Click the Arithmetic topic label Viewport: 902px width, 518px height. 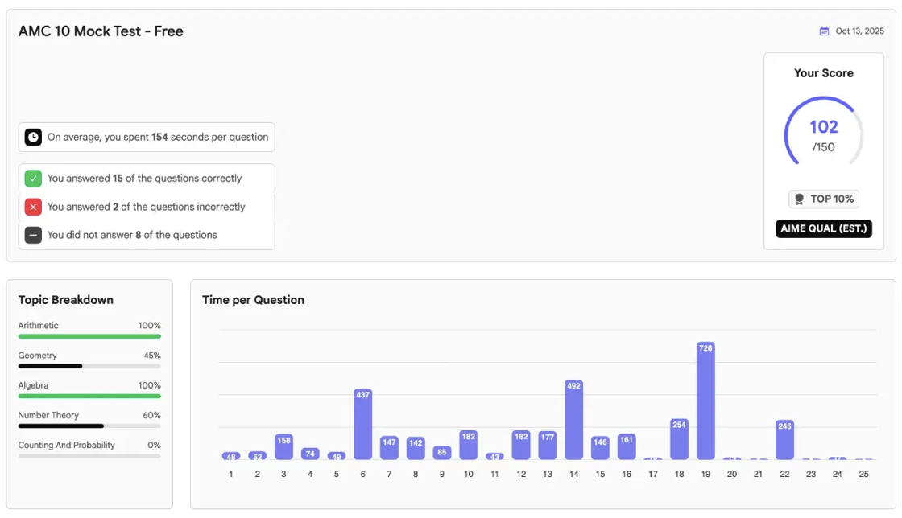click(x=38, y=326)
